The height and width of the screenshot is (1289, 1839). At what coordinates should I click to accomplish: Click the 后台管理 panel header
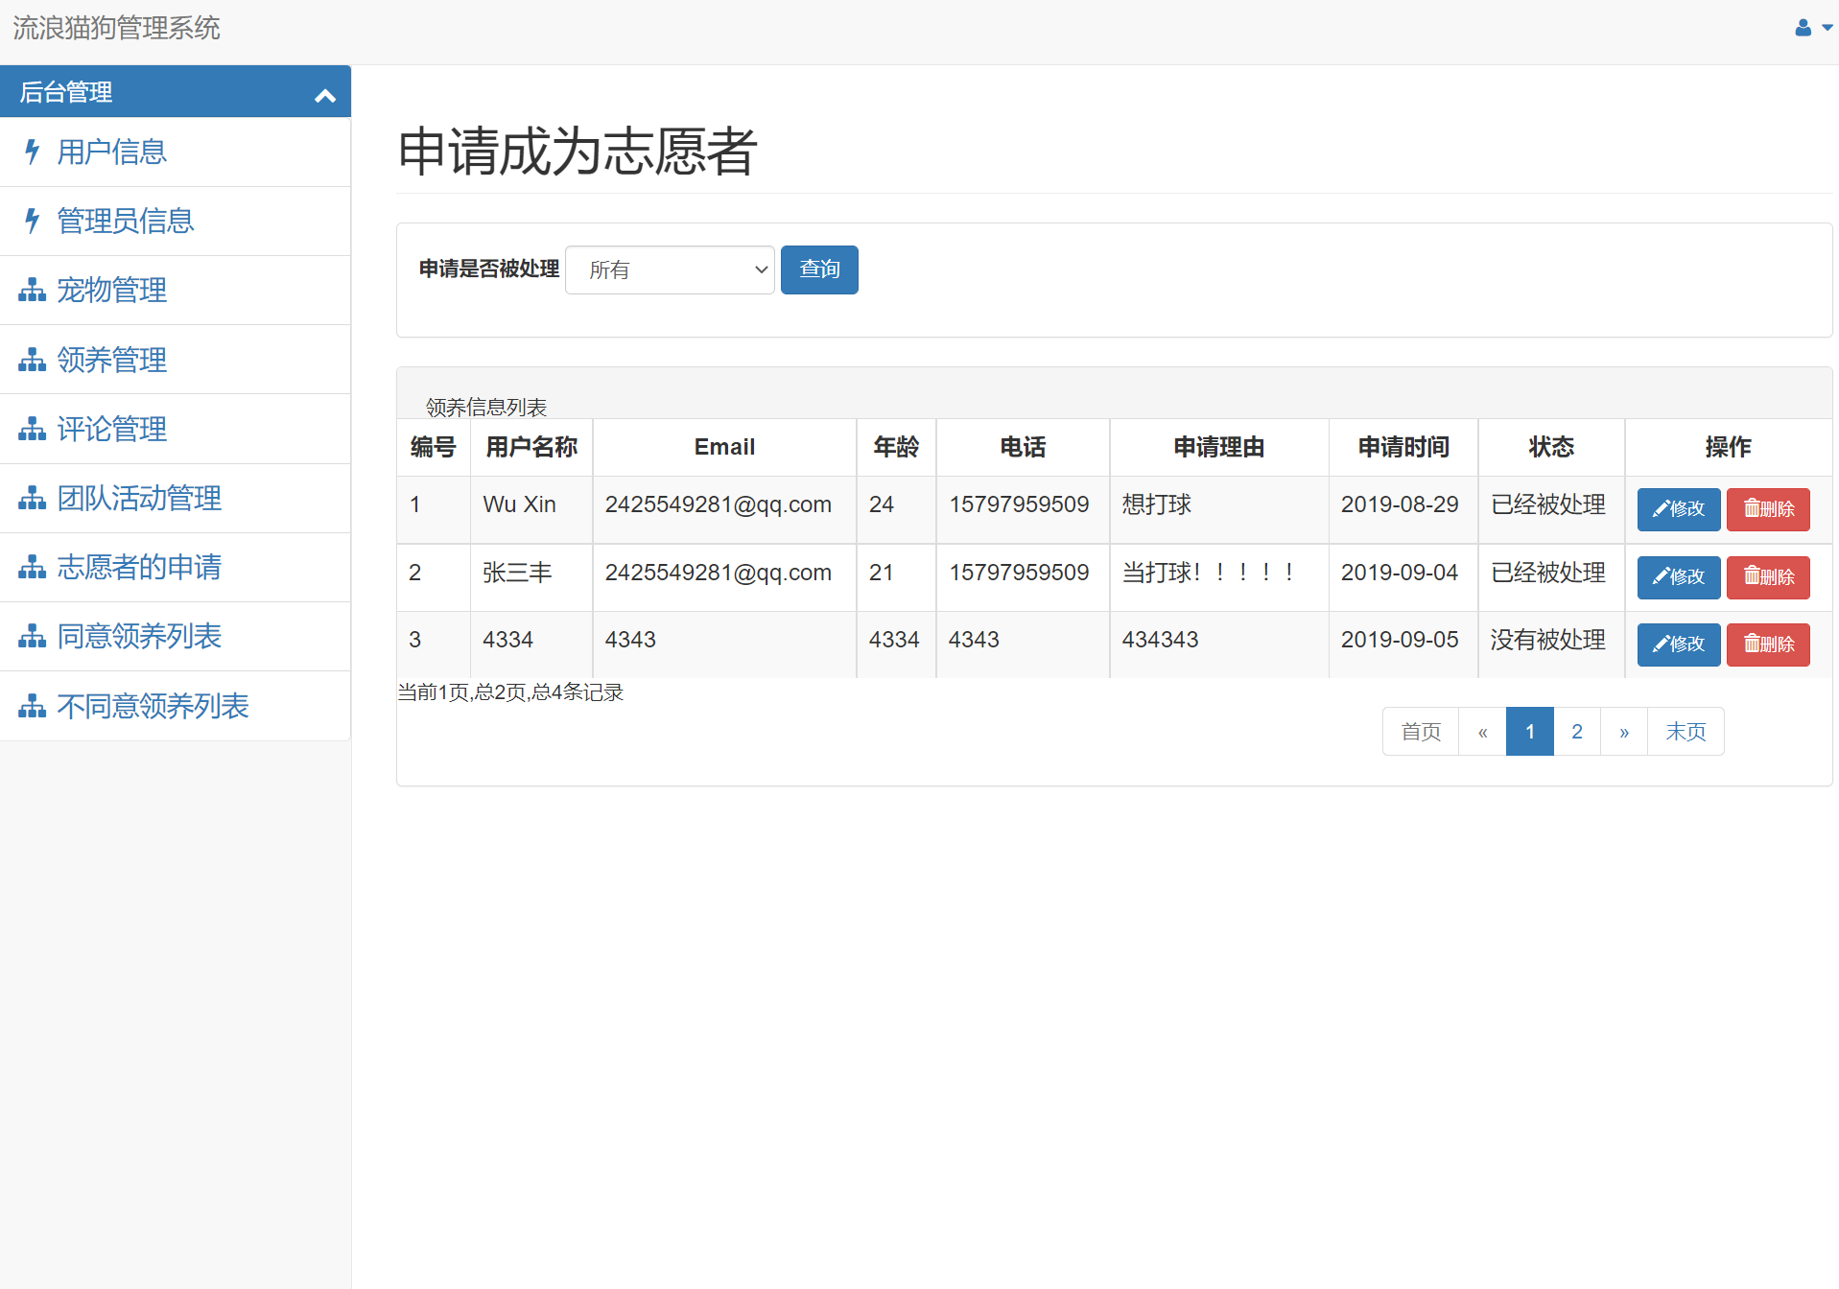pos(176,92)
